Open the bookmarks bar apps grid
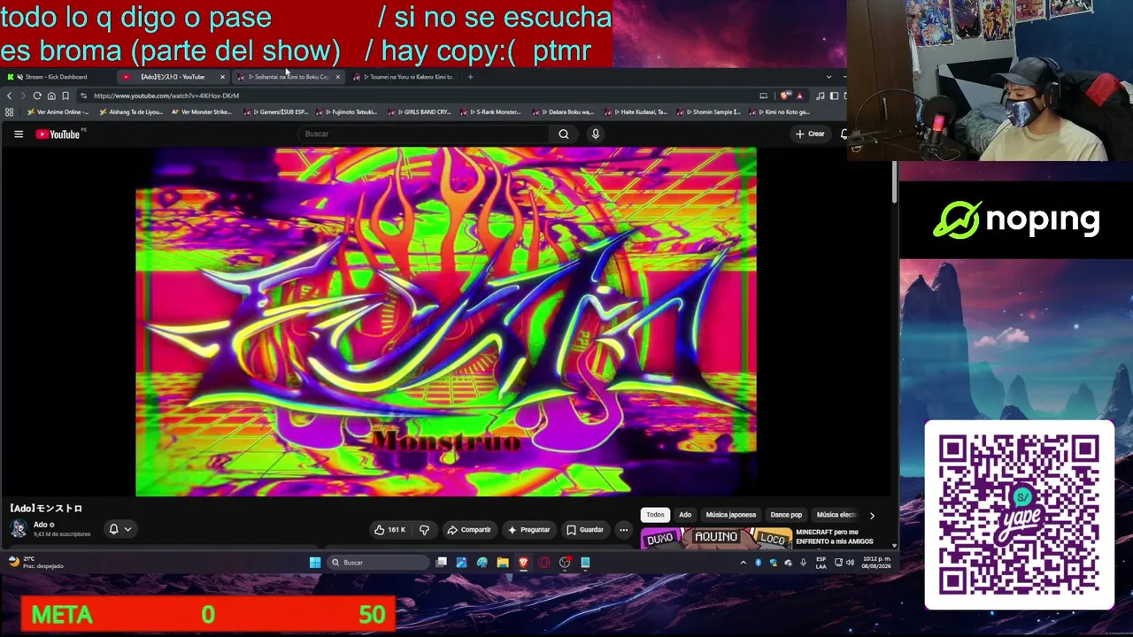This screenshot has width=1133, height=637. coord(10,112)
